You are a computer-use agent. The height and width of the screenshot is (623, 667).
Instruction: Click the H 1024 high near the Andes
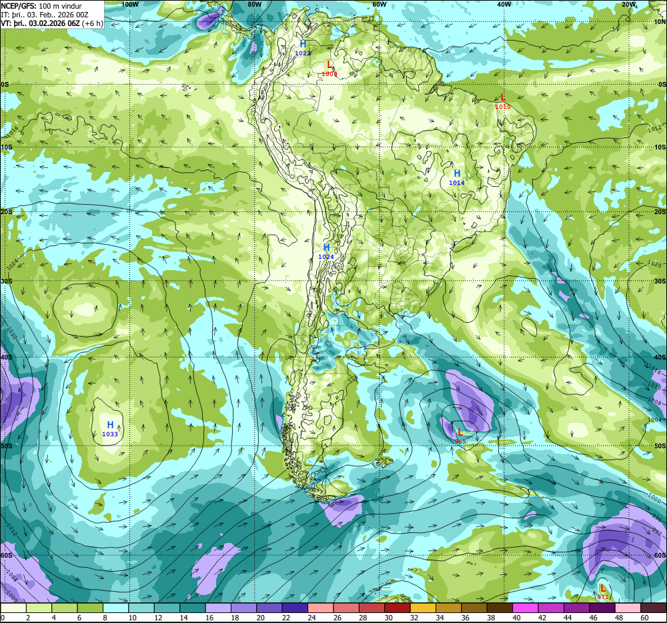[326, 251]
